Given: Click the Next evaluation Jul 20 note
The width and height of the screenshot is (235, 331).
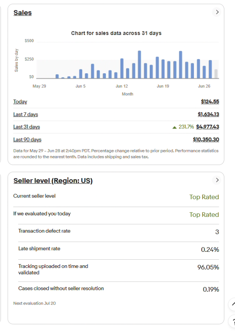Looking at the screenshot, I should [x=34, y=303].
